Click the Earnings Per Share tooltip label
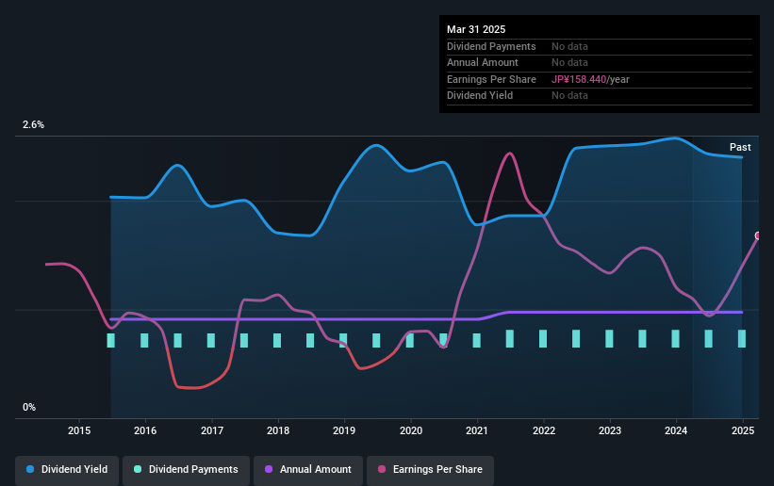The height and width of the screenshot is (486, 774). point(491,79)
